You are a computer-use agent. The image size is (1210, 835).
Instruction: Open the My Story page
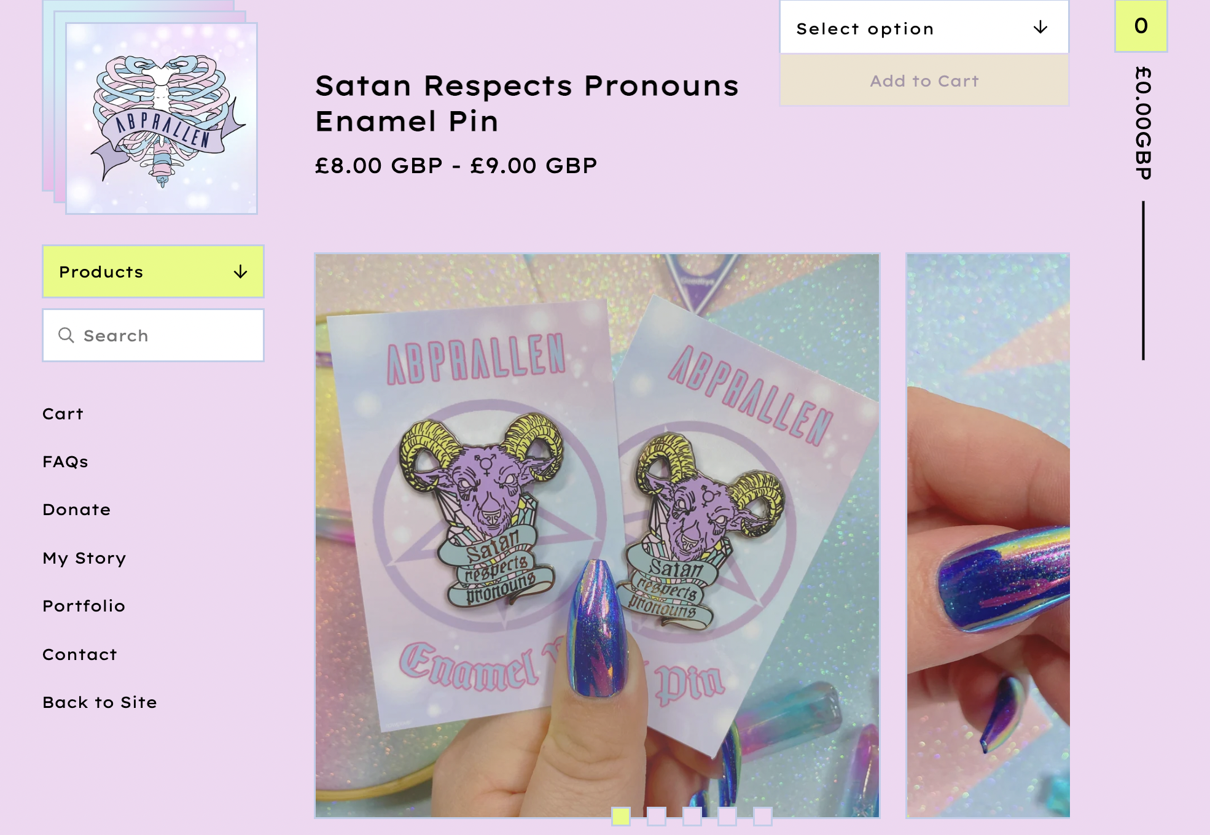[84, 558]
